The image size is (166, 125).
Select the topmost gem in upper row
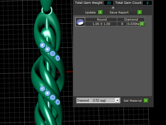(43, 45)
